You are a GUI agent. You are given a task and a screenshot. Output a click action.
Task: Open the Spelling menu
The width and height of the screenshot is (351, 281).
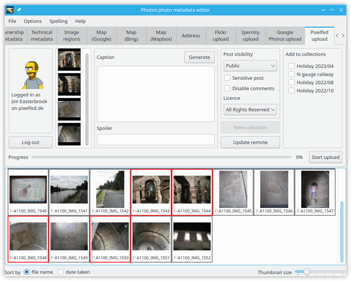click(x=59, y=21)
